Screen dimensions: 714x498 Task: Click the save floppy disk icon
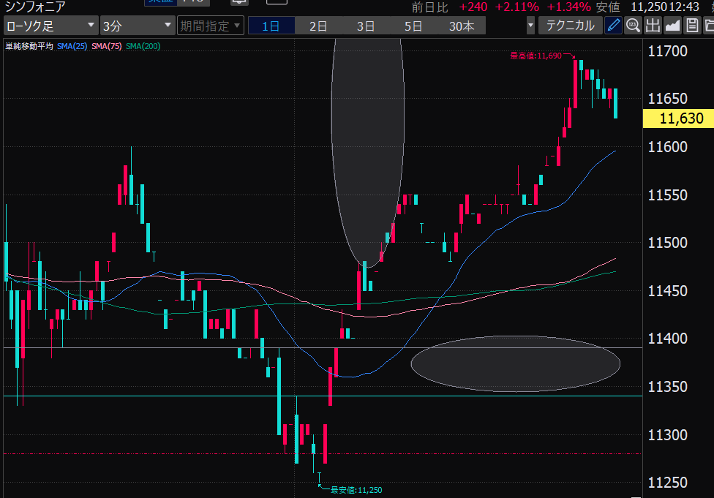[691, 26]
